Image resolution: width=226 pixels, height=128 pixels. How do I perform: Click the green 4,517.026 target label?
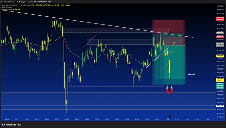pyautogui.click(x=220, y=84)
